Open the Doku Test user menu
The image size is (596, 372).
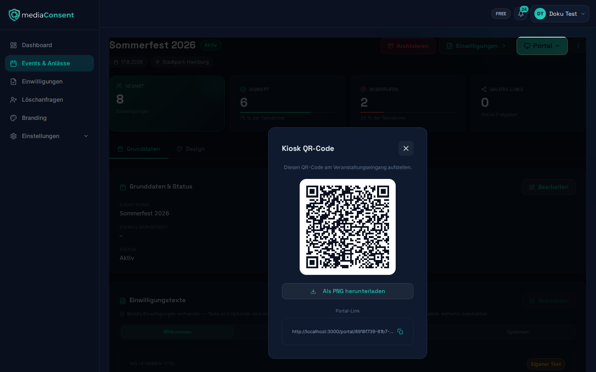pos(560,14)
